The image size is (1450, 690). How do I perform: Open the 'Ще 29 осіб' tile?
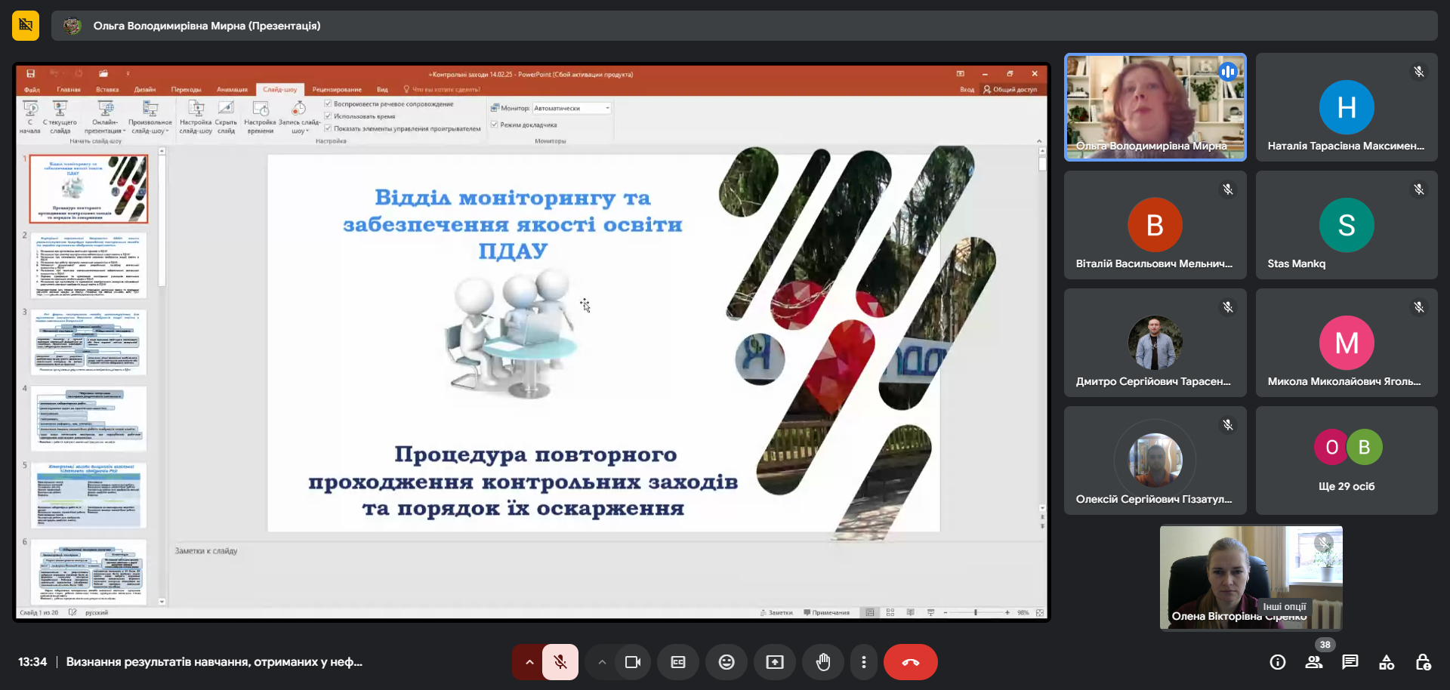(x=1347, y=461)
